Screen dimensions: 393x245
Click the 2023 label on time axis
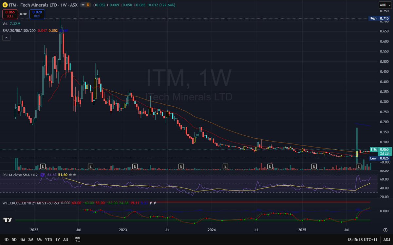pyautogui.click(x=123, y=230)
